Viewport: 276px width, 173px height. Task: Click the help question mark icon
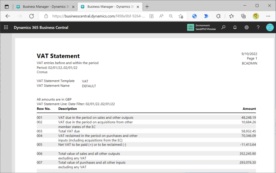coord(258,27)
